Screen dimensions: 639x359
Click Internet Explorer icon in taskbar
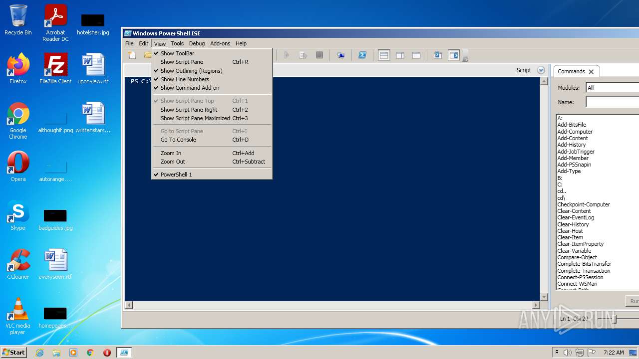point(39,353)
